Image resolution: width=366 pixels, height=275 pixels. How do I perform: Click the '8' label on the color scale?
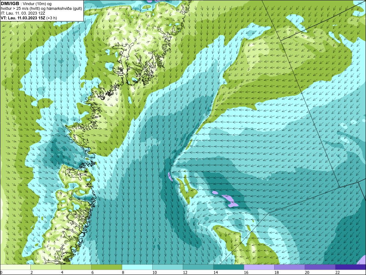coord(123,273)
